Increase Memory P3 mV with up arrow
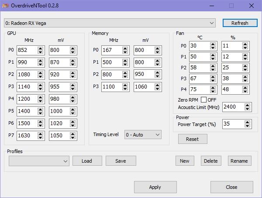The width and height of the screenshot is (262, 198). [x=157, y=85]
